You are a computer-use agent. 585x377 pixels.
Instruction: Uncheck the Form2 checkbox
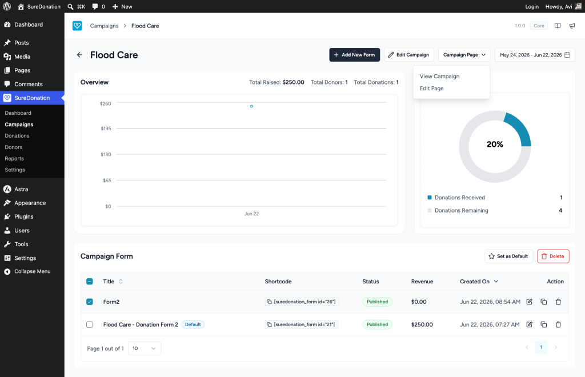(90, 302)
